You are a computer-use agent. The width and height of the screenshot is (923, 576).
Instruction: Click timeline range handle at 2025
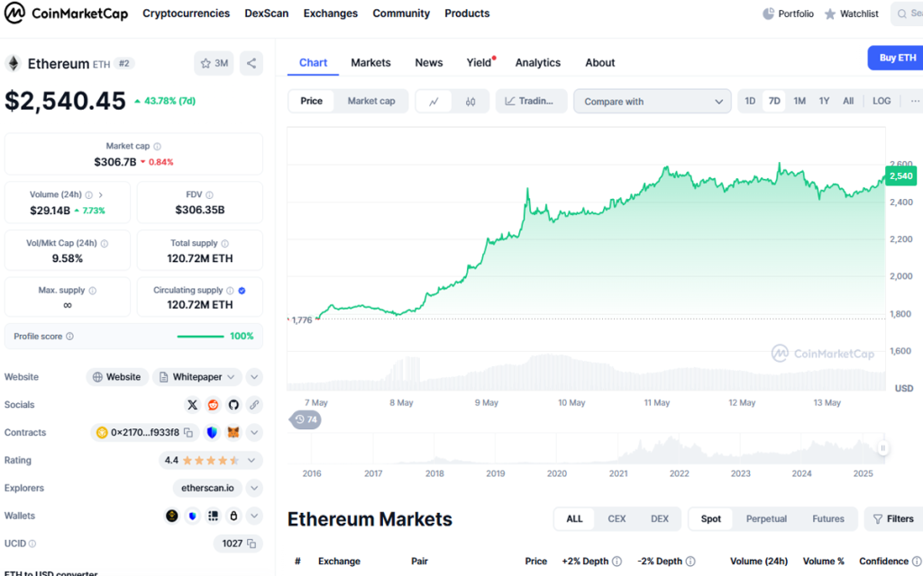click(882, 448)
